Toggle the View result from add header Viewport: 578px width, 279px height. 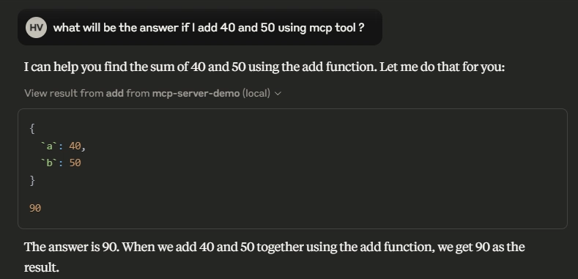coord(153,93)
